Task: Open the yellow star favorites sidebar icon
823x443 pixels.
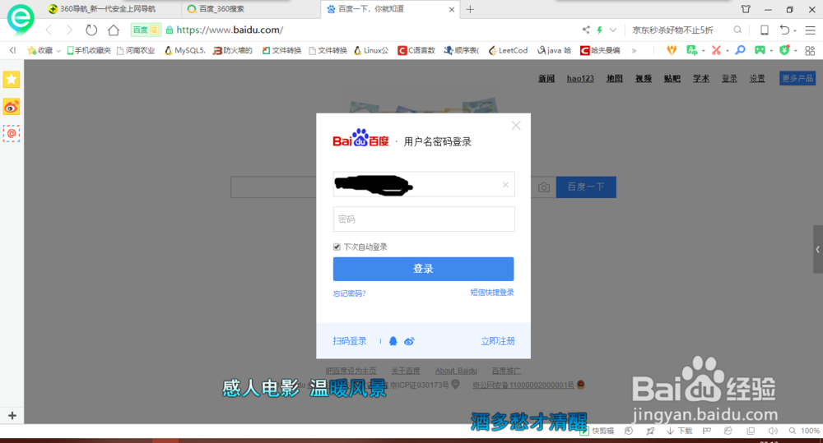Action: coord(12,80)
